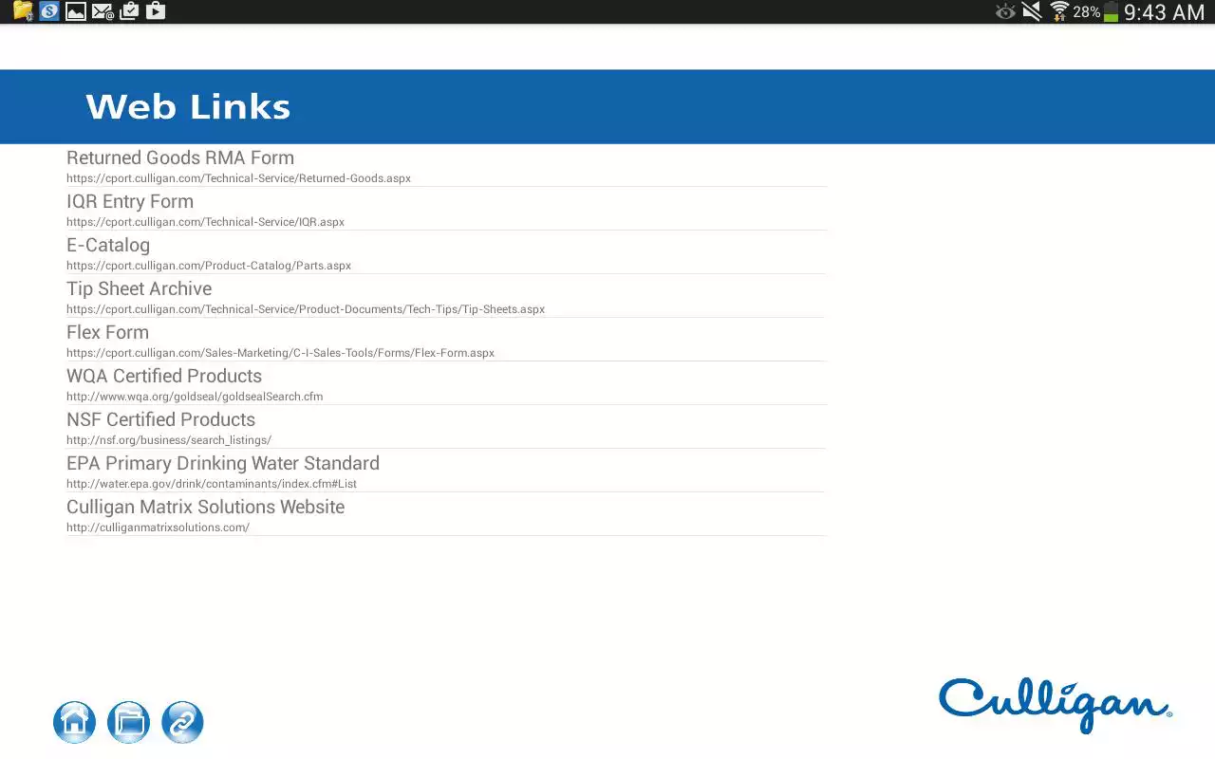Tap the nsf.org search_listings URL text

(169, 440)
